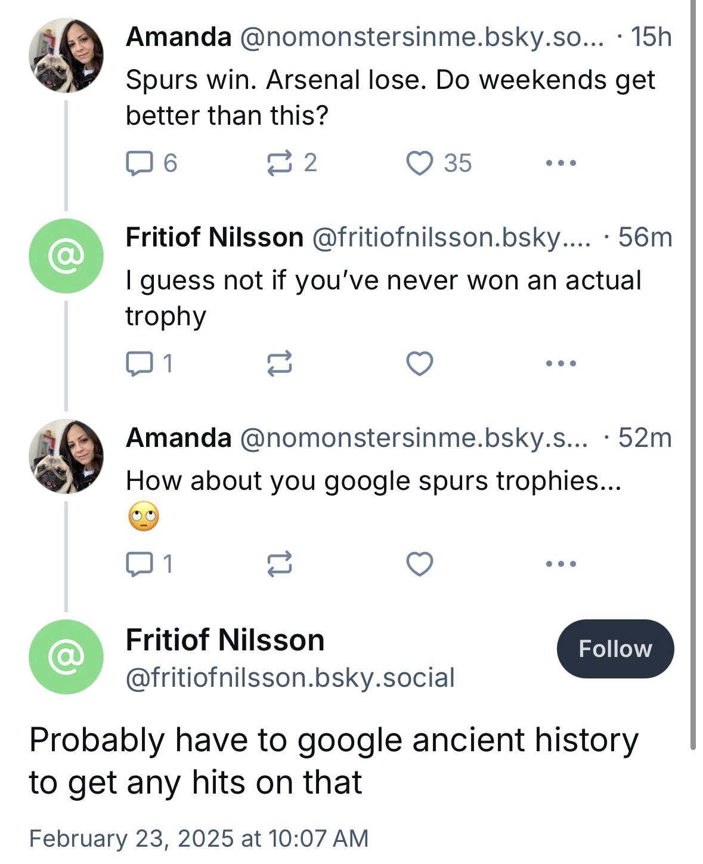Like Fritiof's 'never won an actual trophy' reply
The height and width of the screenshot is (864, 703).
coord(420,363)
